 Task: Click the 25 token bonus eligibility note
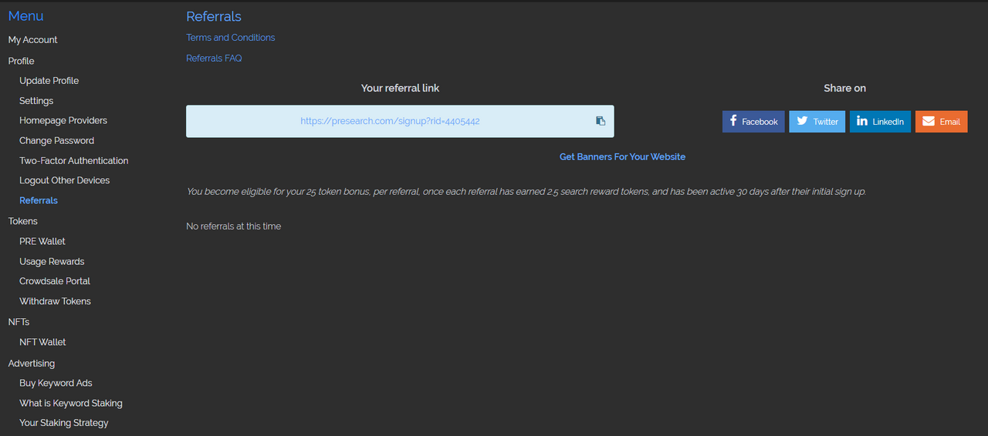526,192
